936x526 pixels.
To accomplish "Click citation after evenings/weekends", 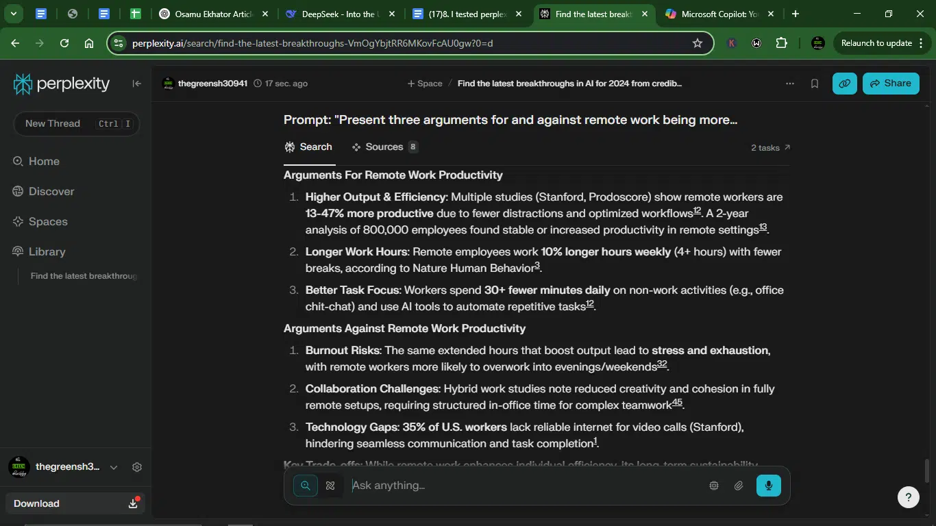I will pyautogui.click(x=662, y=364).
